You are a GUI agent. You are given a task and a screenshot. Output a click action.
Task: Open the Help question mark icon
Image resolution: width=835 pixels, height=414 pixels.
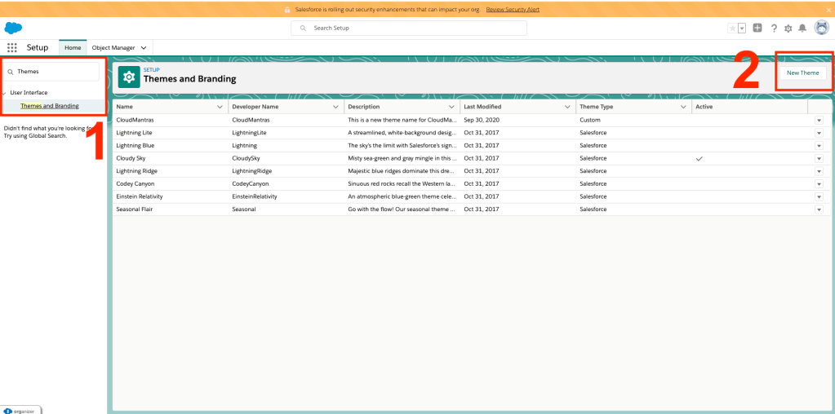pos(774,28)
